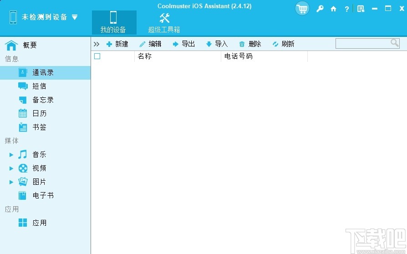Click the bookmark 书签 icon
Screen dimensions: 407x254
coord(23,127)
